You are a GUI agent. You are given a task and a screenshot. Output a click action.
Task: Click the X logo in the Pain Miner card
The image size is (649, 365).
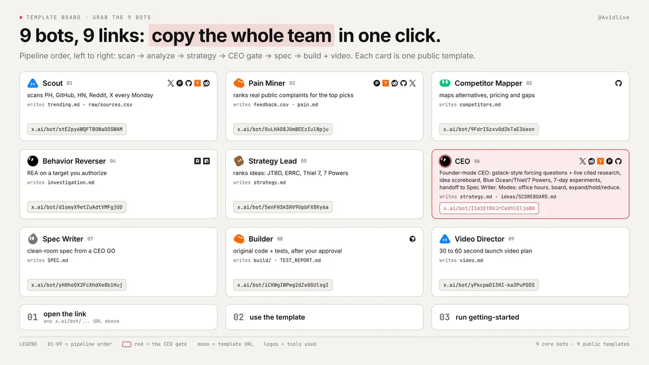point(413,83)
